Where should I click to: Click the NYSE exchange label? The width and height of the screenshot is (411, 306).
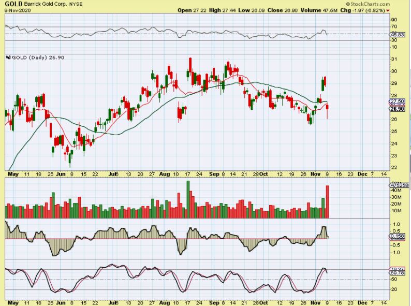(76, 4)
